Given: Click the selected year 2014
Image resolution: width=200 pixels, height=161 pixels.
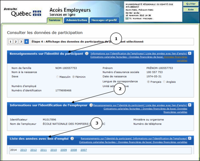Looking at the screenshot, I should [13, 150].
